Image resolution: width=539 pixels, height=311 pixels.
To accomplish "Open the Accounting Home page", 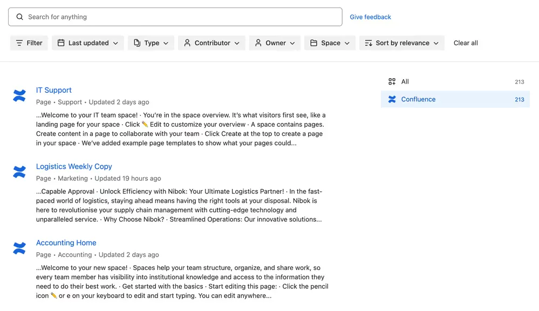I will [66, 243].
